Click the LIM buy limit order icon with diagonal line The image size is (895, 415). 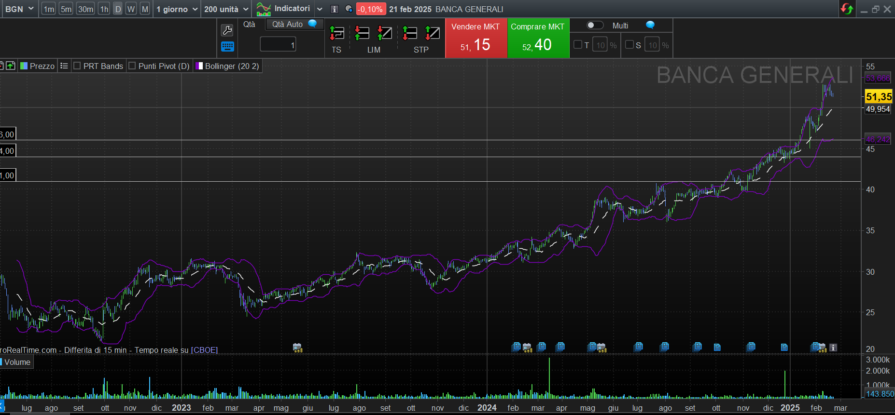point(385,33)
